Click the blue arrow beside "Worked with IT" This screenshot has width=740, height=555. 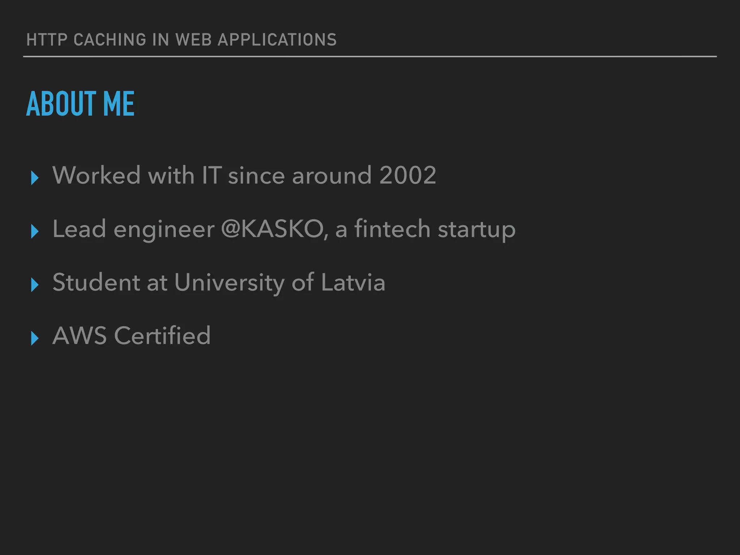point(35,178)
